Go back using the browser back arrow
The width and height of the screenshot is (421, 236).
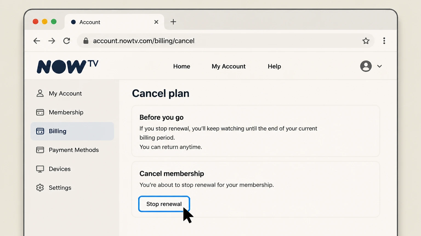pos(36,41)
